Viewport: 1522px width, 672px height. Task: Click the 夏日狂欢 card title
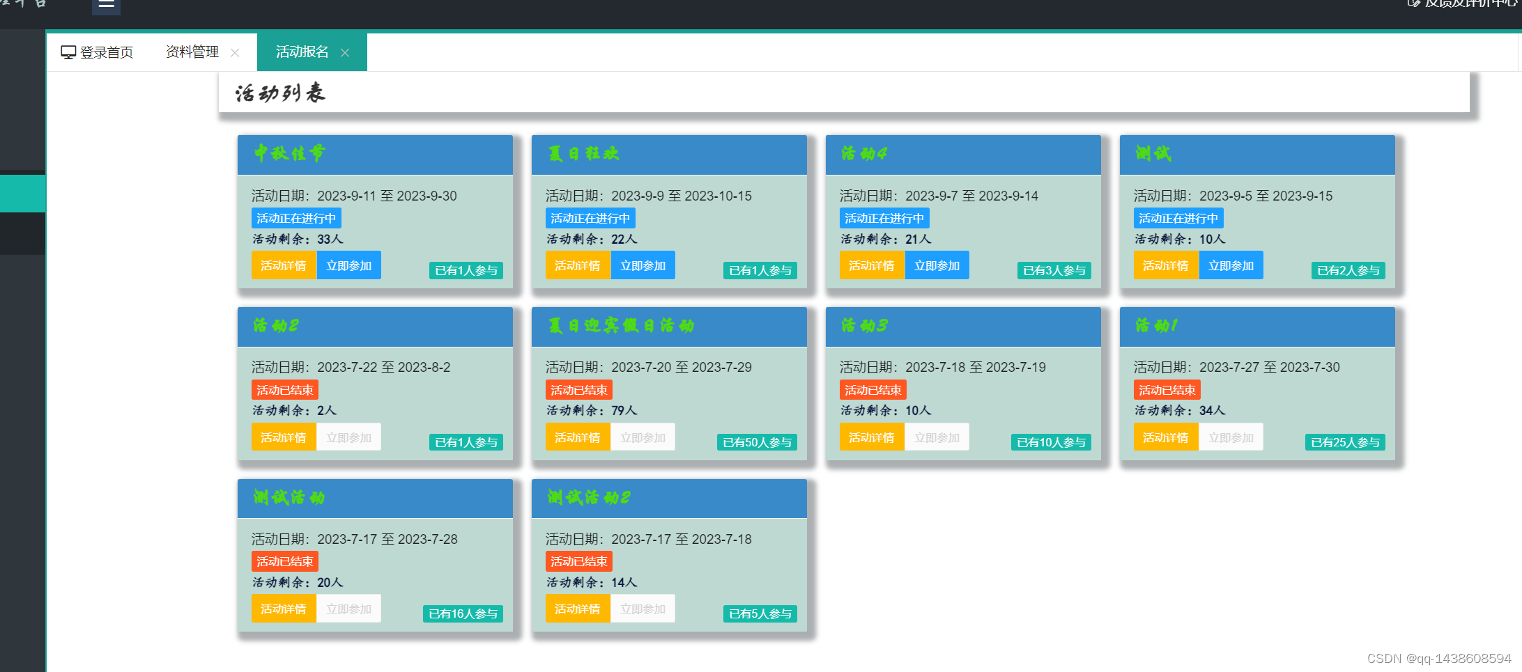tap(584, 153)
